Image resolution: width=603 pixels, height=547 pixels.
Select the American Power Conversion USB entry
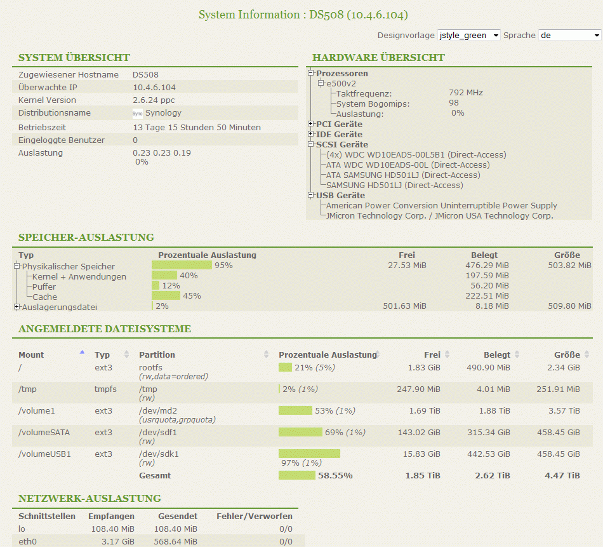tap(441, 205)
